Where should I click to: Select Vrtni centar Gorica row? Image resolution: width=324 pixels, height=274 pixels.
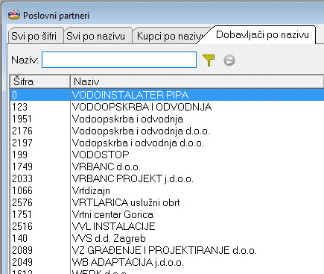pyautogui.click(x=167, y=214)
